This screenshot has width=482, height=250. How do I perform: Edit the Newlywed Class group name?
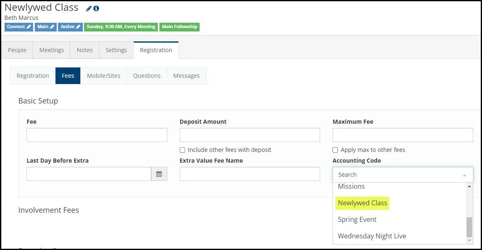pos(88,7)
